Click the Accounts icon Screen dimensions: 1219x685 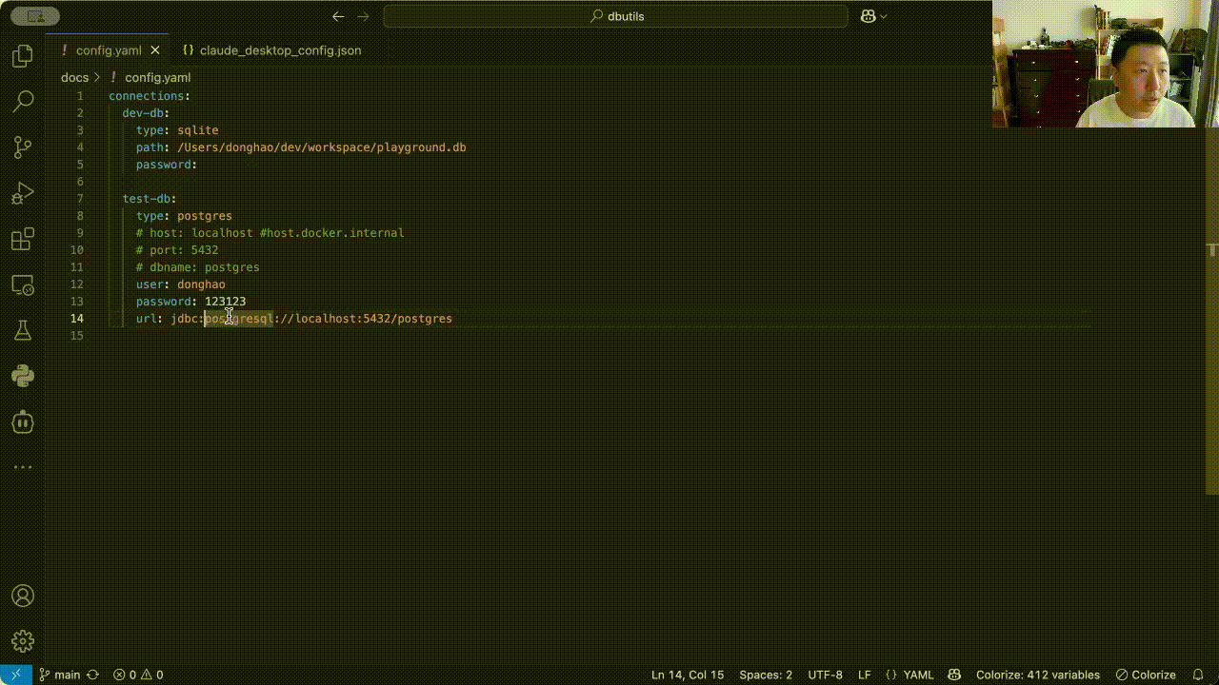23,597
